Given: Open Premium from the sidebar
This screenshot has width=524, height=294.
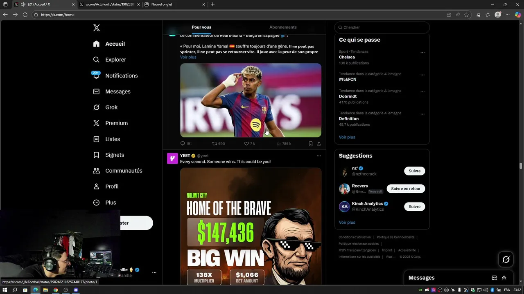Looking at the screenshot, I should click(110, 123).
